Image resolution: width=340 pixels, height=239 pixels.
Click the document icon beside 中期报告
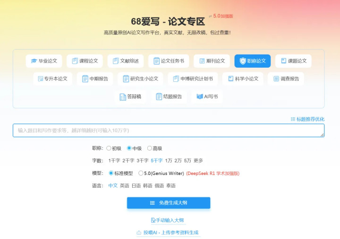pyautogui.click(x=85, y=79)
